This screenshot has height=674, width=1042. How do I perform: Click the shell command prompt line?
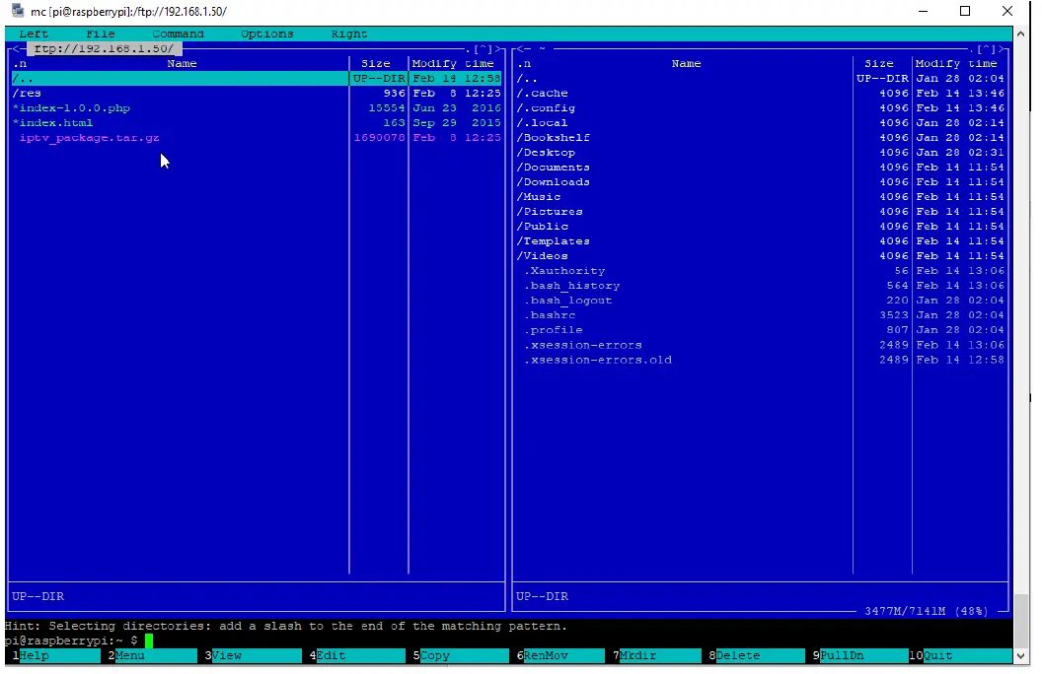(508, 640)
